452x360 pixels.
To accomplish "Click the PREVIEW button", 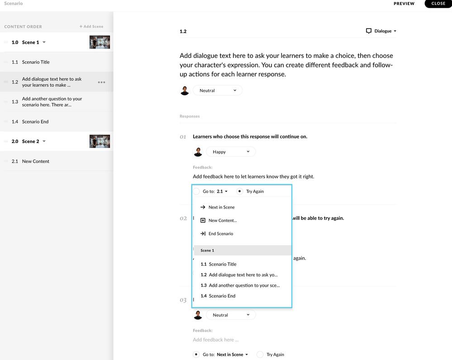I will (x=404, y=4).
